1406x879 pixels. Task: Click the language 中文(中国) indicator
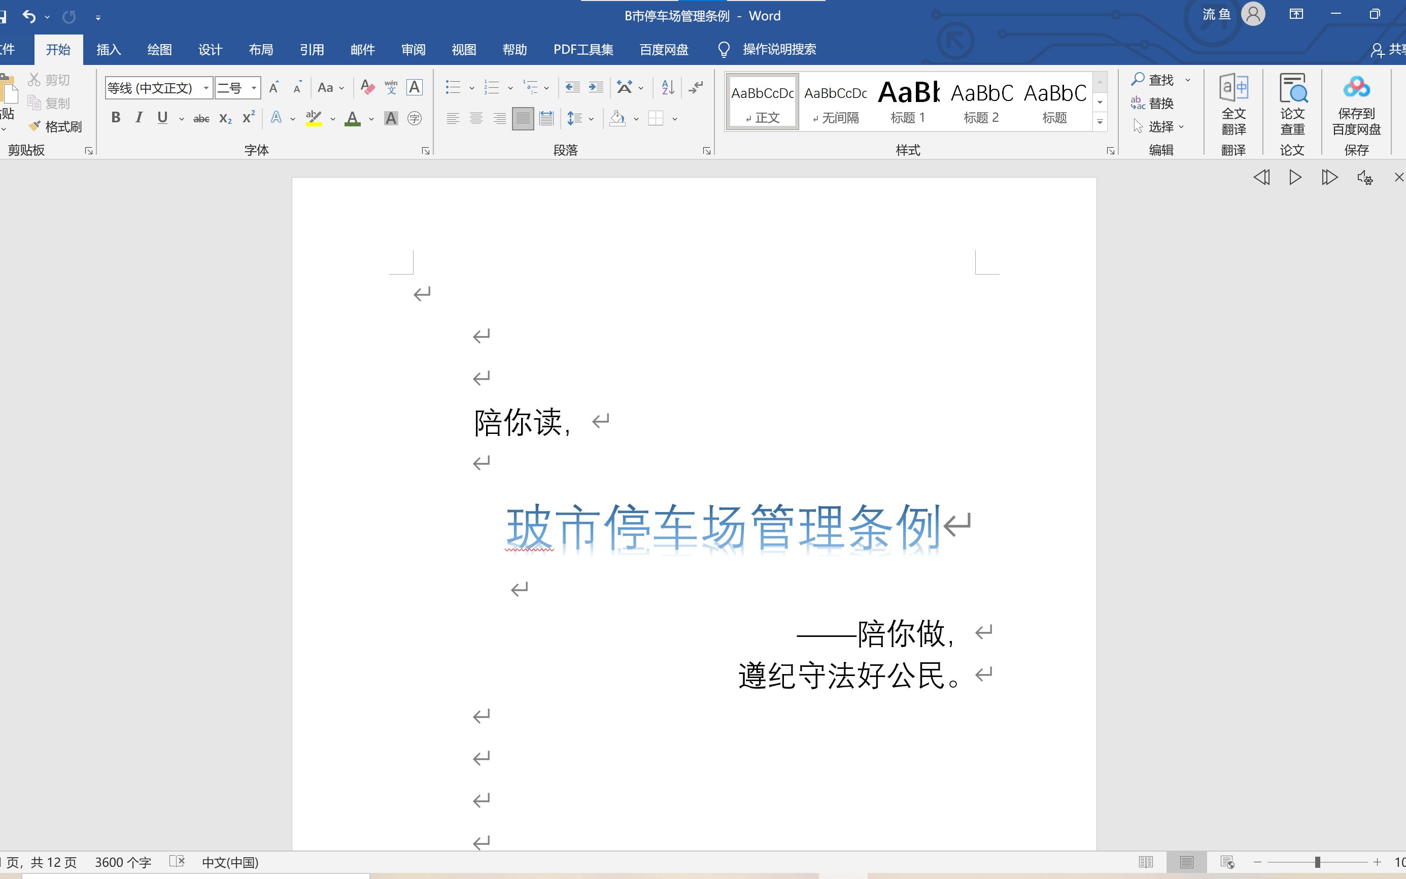click(230, 862)
